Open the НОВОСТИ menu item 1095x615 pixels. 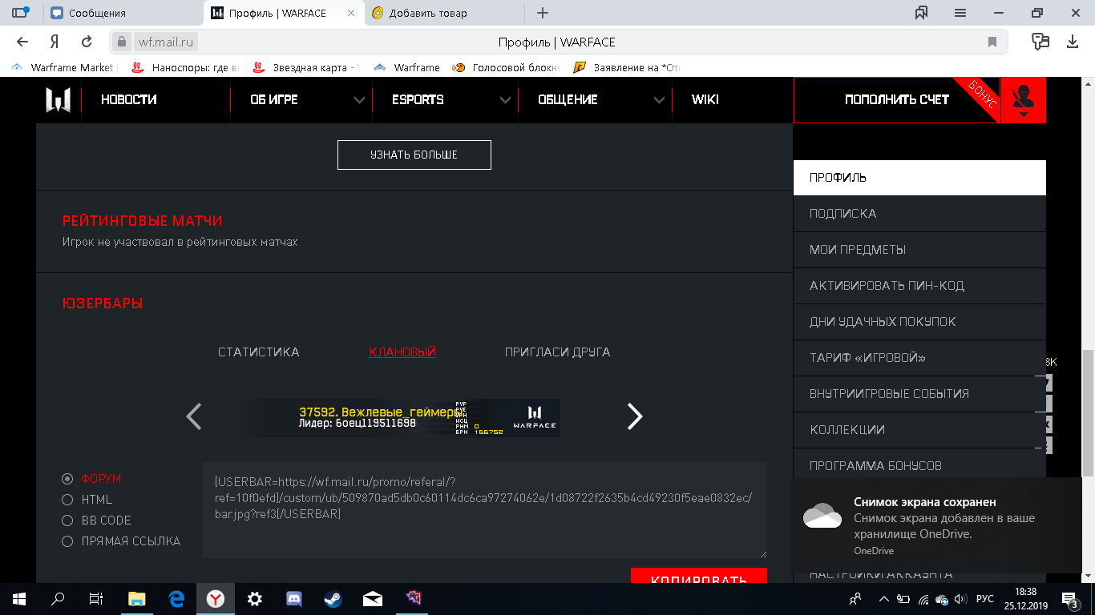pyautogui.click(x=129, y=100)
